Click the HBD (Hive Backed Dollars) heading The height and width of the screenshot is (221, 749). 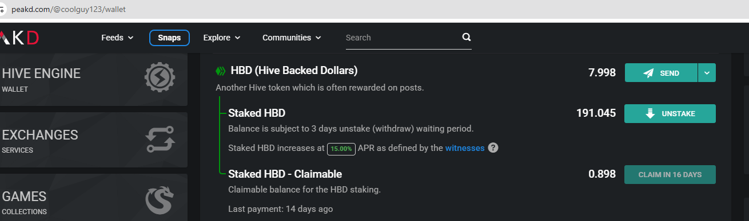coord(294,71)
